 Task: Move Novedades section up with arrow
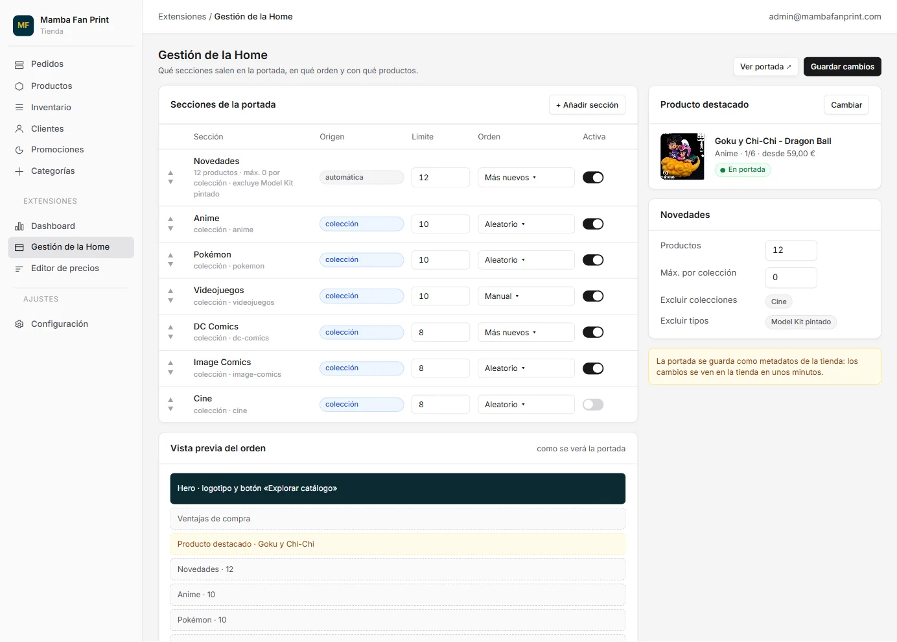click(x=170, y=173)
